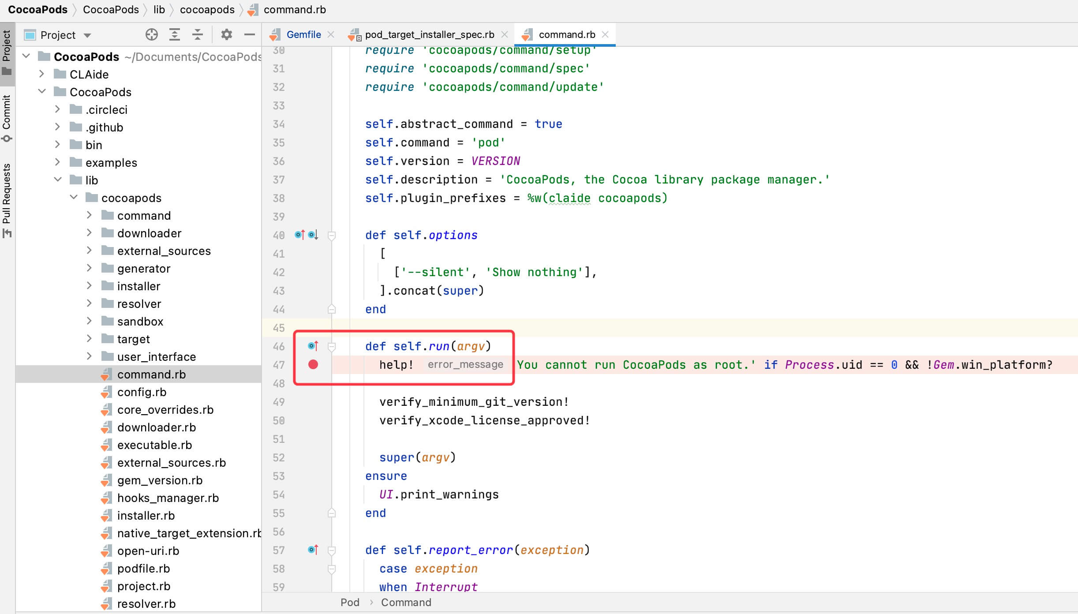This screenshot has width=1078, height=614.
Task: Click the Collapse All icon in Project panel
Action: (x=198, y=34)
